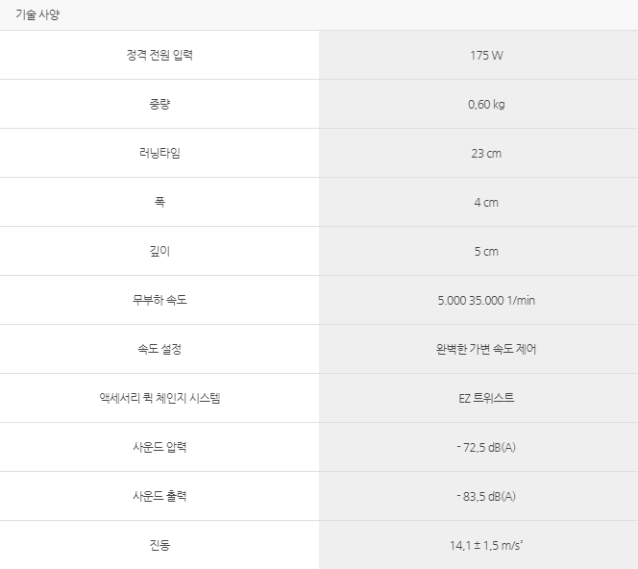
Task: Click the 4 cm width value
Action: (486, 202)
